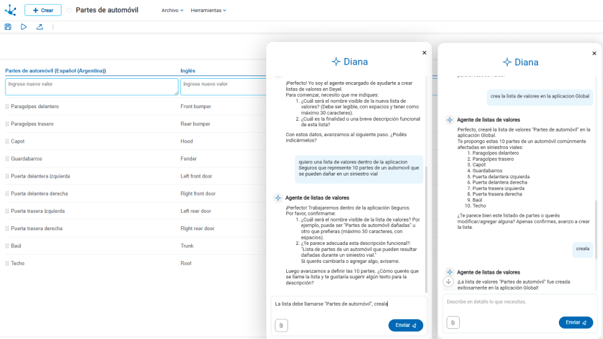Close the left Diana chat panel
Screen dimensions: 603x339
pos(424,53)
